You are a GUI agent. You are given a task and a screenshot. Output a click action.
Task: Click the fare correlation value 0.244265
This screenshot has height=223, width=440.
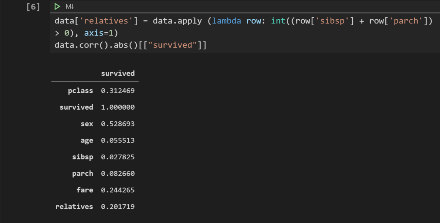click(x=118, y=190)
